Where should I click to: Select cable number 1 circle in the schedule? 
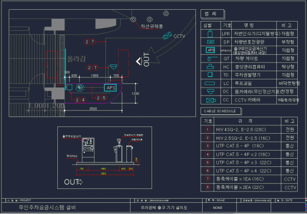(x=207, y=130)
